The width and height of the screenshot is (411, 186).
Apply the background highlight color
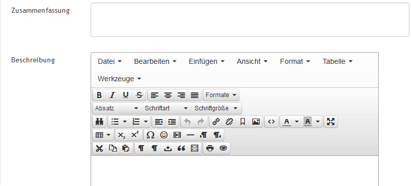308,122
